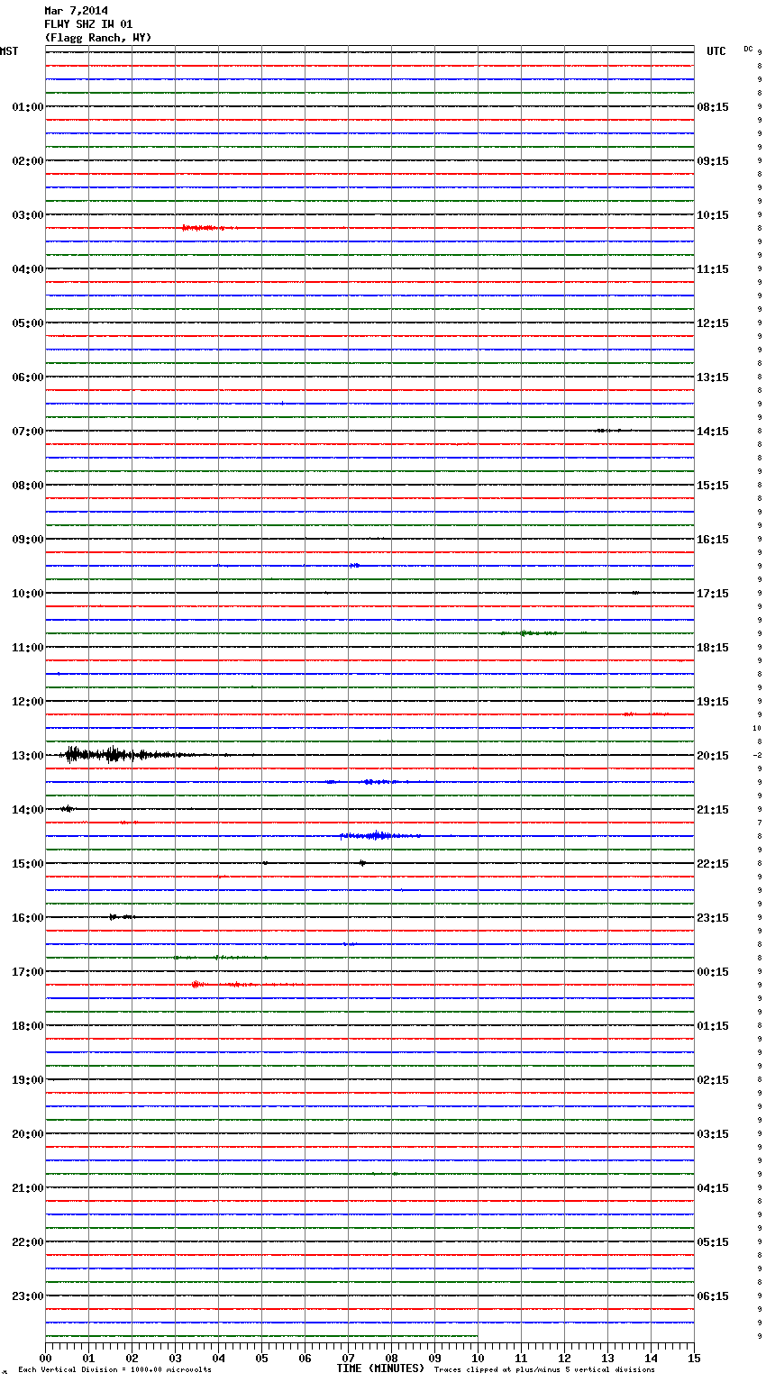Screen dimensions: 766x1382
Task: Click the minute axis tick label "15"
Action: pos(694,1358)
